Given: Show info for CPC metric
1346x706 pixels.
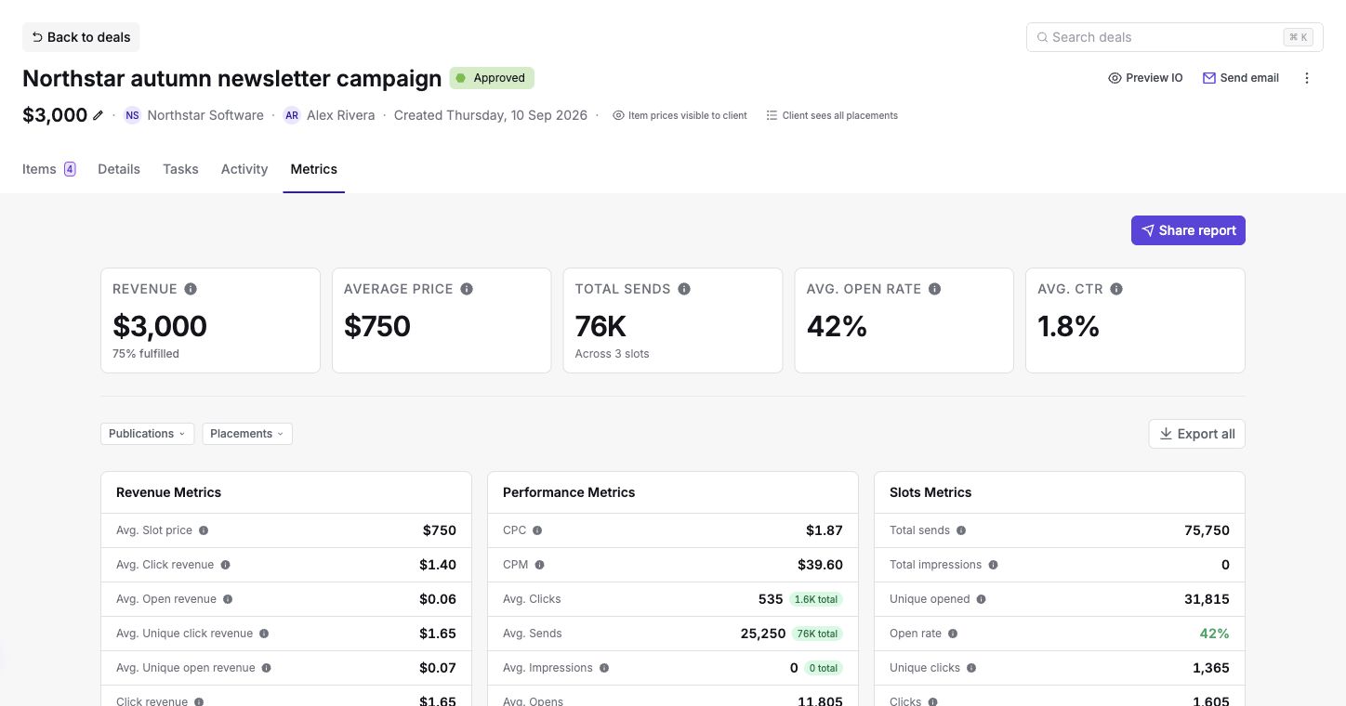Looking at the screenshot, I should (537, 530).
